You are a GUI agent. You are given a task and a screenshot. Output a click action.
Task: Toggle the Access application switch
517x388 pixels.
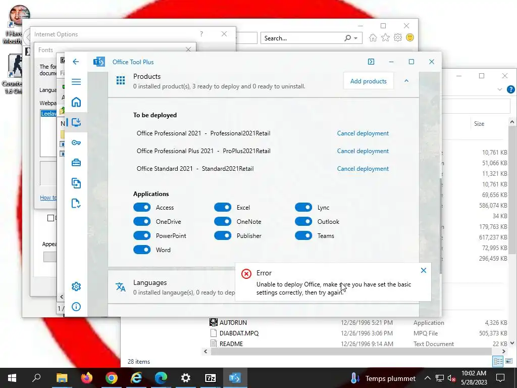[142, 207]
